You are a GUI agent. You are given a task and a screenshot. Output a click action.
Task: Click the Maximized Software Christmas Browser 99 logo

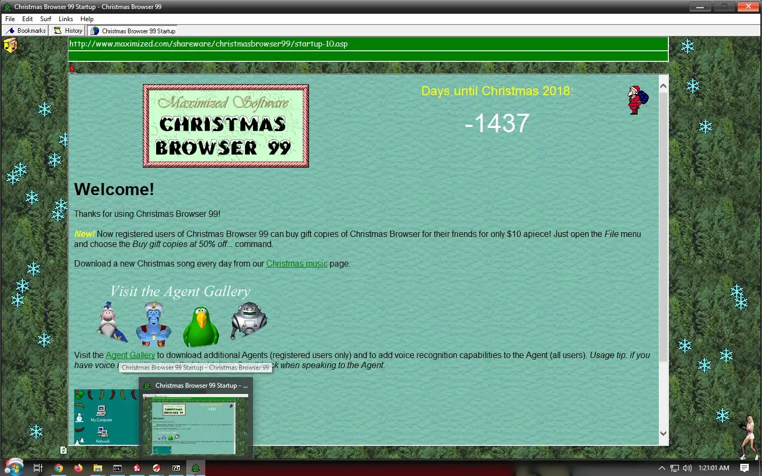pos(226,126)
